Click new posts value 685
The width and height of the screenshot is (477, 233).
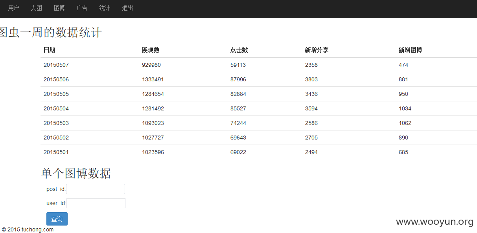(403, 152)
